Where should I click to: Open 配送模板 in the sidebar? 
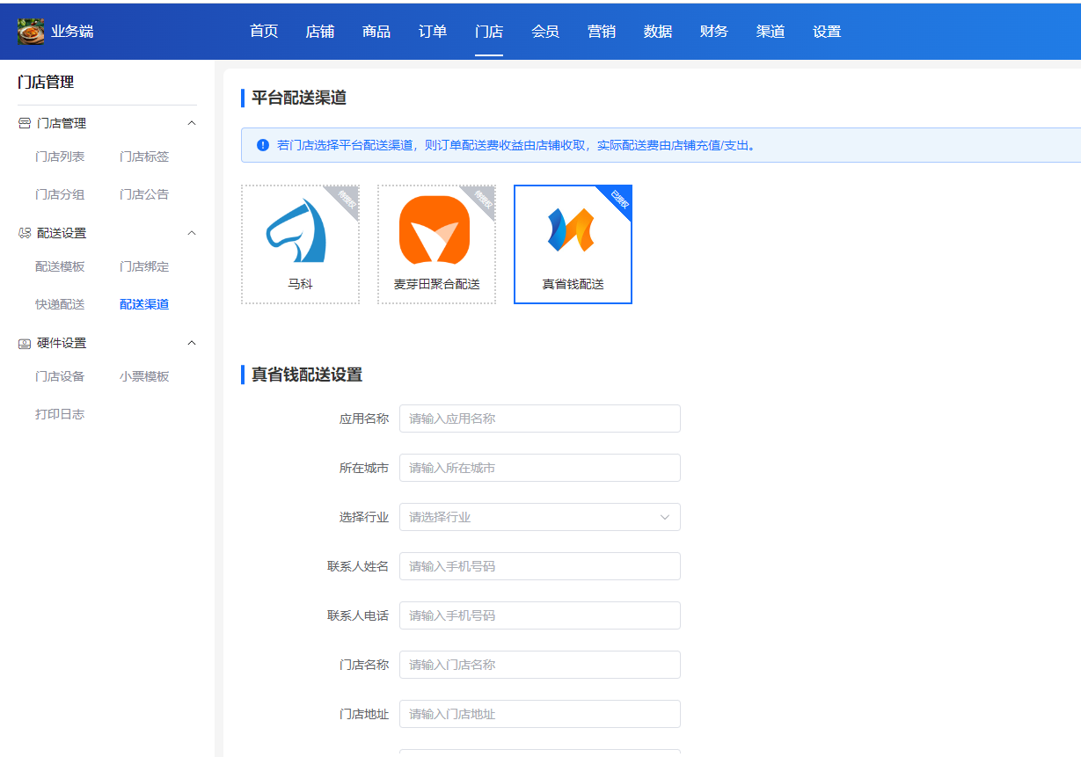tap(60, 266)
